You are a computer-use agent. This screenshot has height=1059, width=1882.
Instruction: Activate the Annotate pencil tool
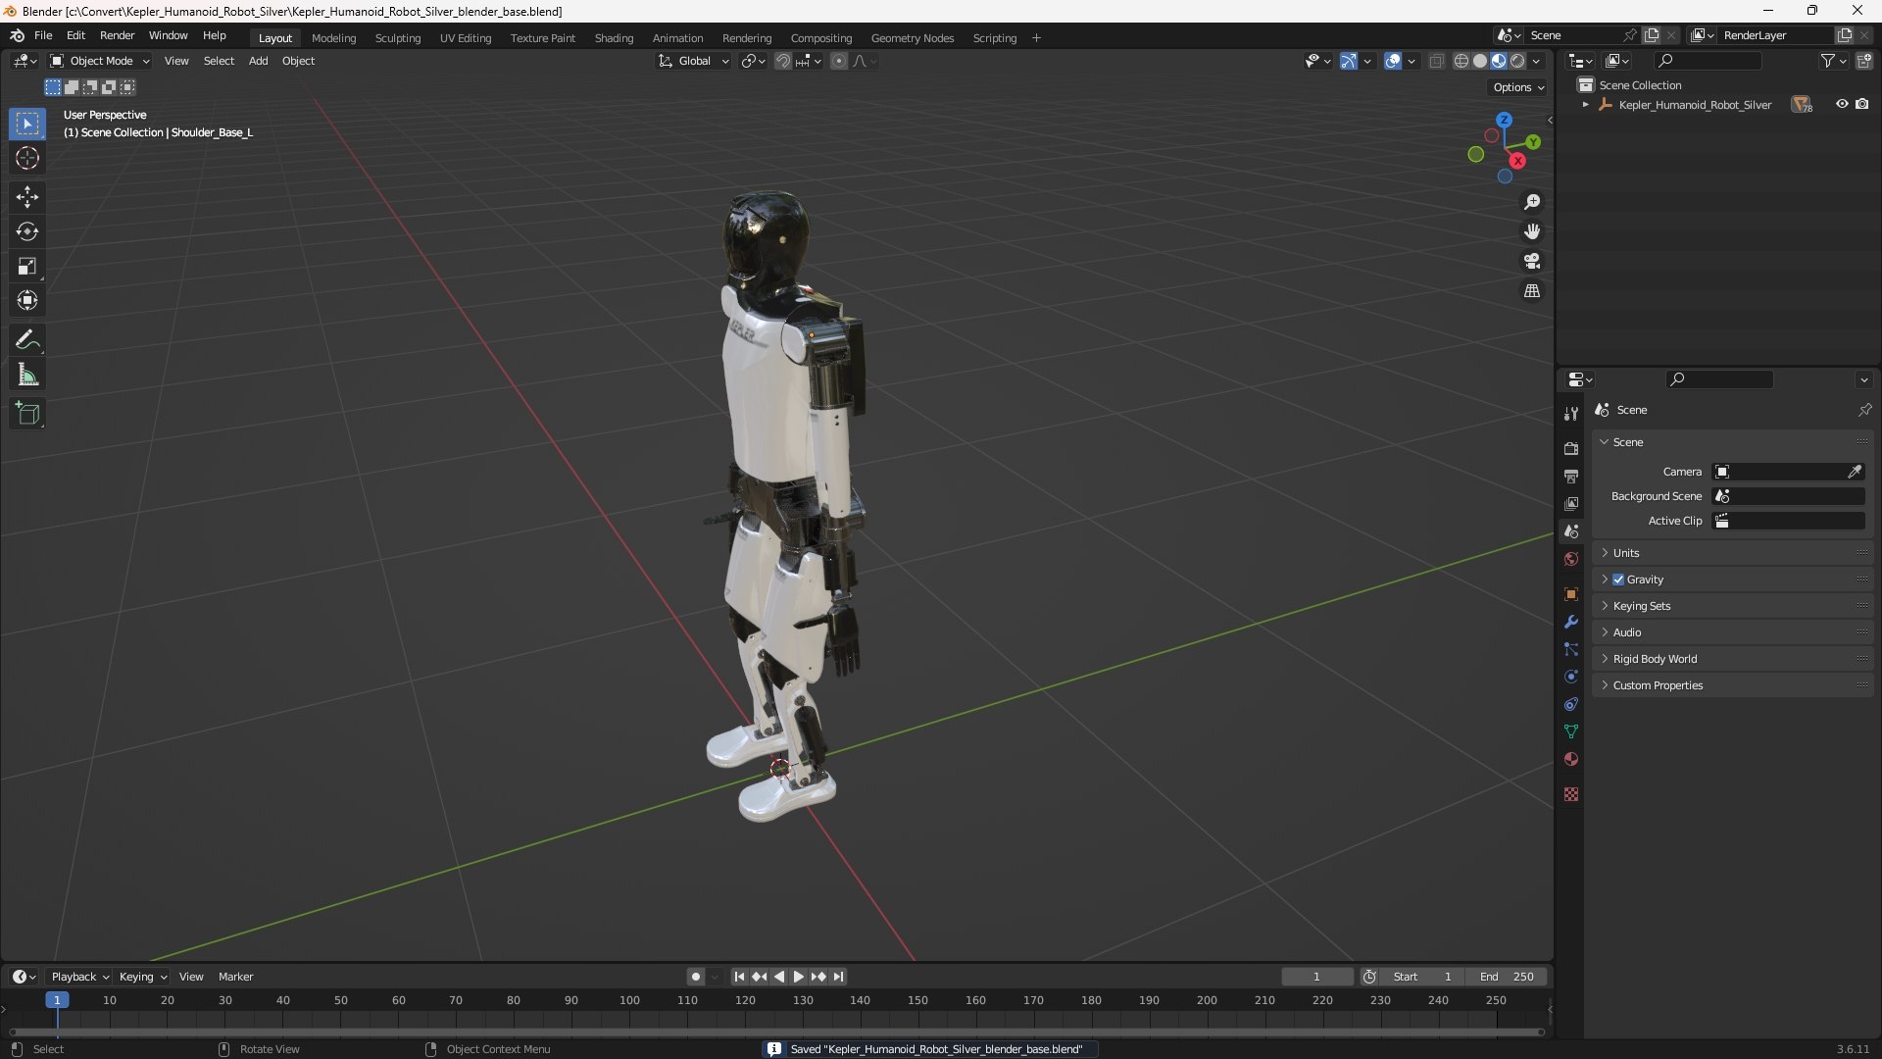coord(27,340)
